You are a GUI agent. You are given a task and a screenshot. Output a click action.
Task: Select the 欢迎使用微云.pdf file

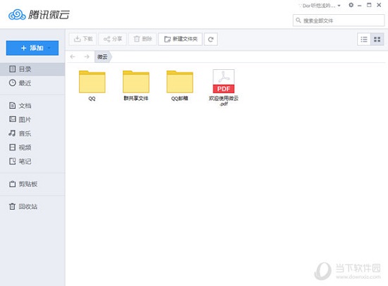click(224, 88)
